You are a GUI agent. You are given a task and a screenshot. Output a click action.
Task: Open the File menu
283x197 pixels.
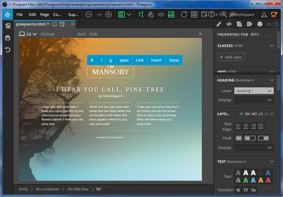click(x=20, y=15)
